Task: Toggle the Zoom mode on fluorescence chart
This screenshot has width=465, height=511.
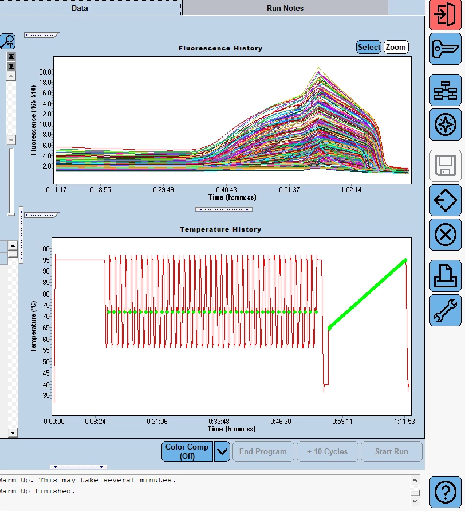Action: coord(396,48)
